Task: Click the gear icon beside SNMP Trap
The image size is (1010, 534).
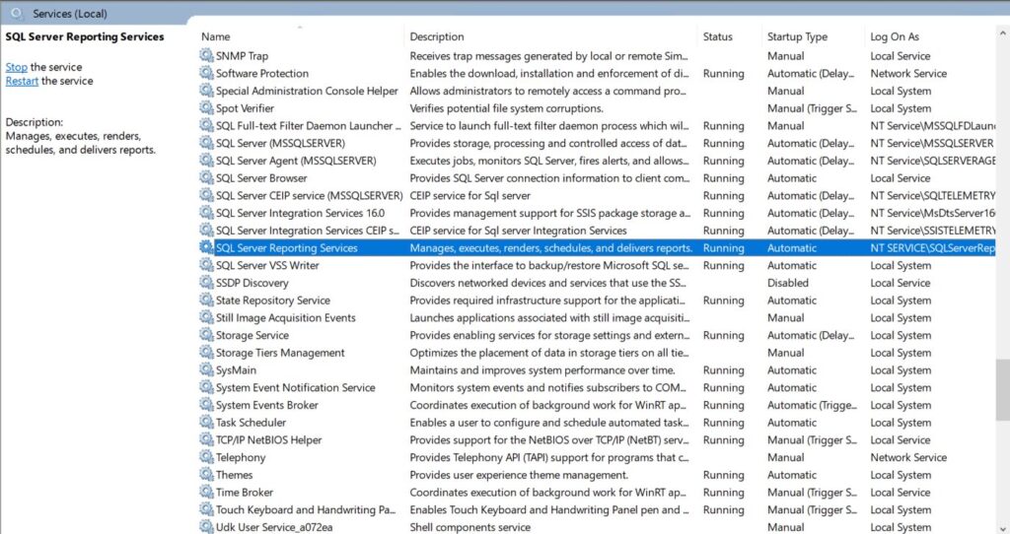Action: point(206,55)
